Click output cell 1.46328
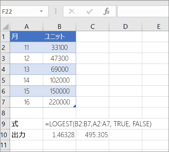 pyautogui.click(x=59, y=135)
